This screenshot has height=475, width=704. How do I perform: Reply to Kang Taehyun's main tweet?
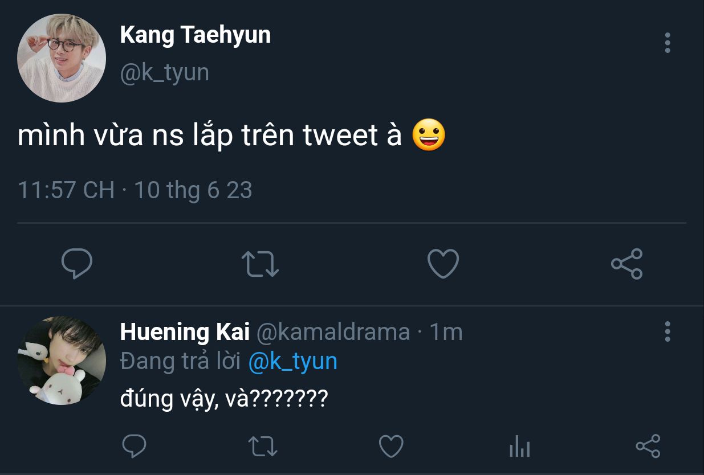77,264
